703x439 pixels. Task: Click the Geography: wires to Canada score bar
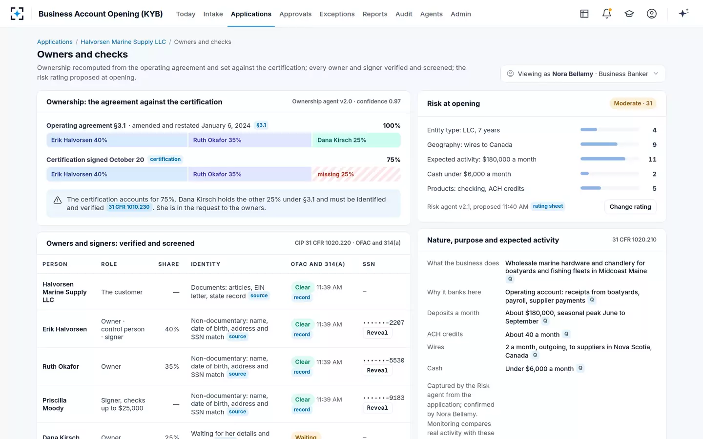610,144
